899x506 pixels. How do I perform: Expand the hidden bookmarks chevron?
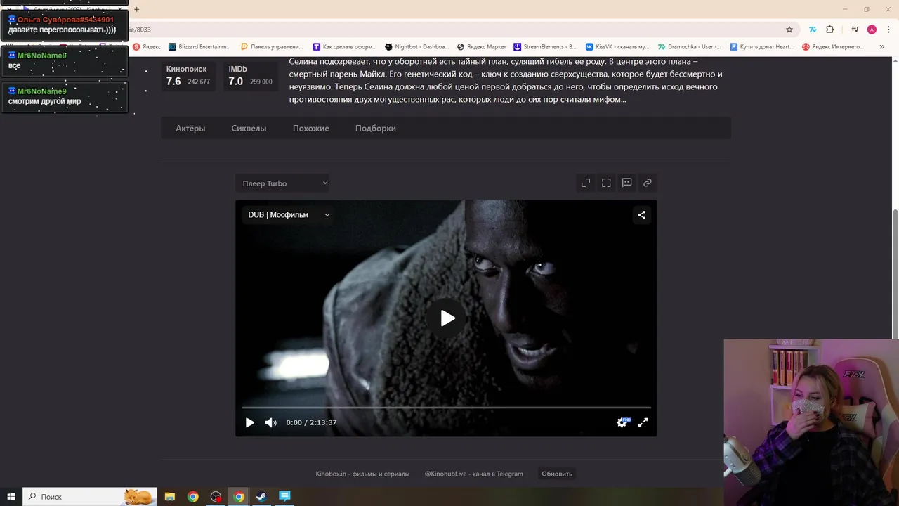882,47
